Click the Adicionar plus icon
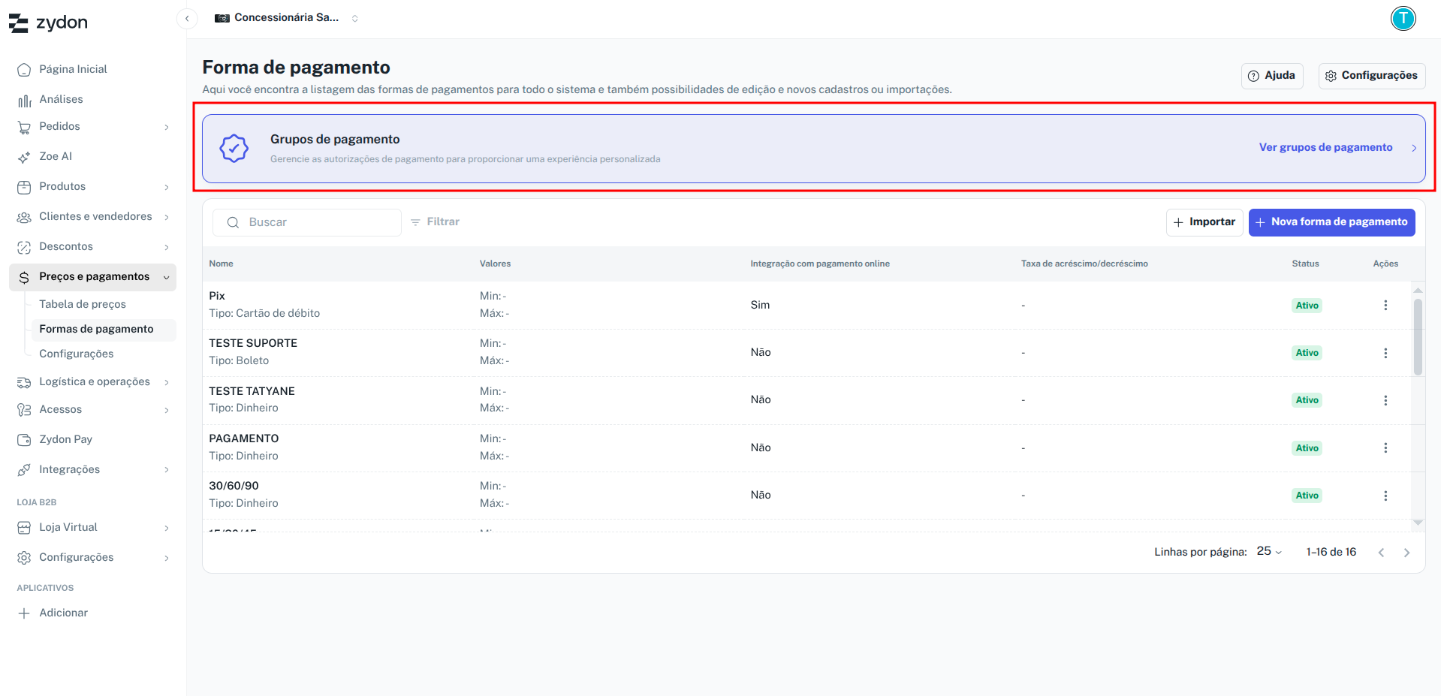Screen dimensions: 1441x696 tap(24, 613)
